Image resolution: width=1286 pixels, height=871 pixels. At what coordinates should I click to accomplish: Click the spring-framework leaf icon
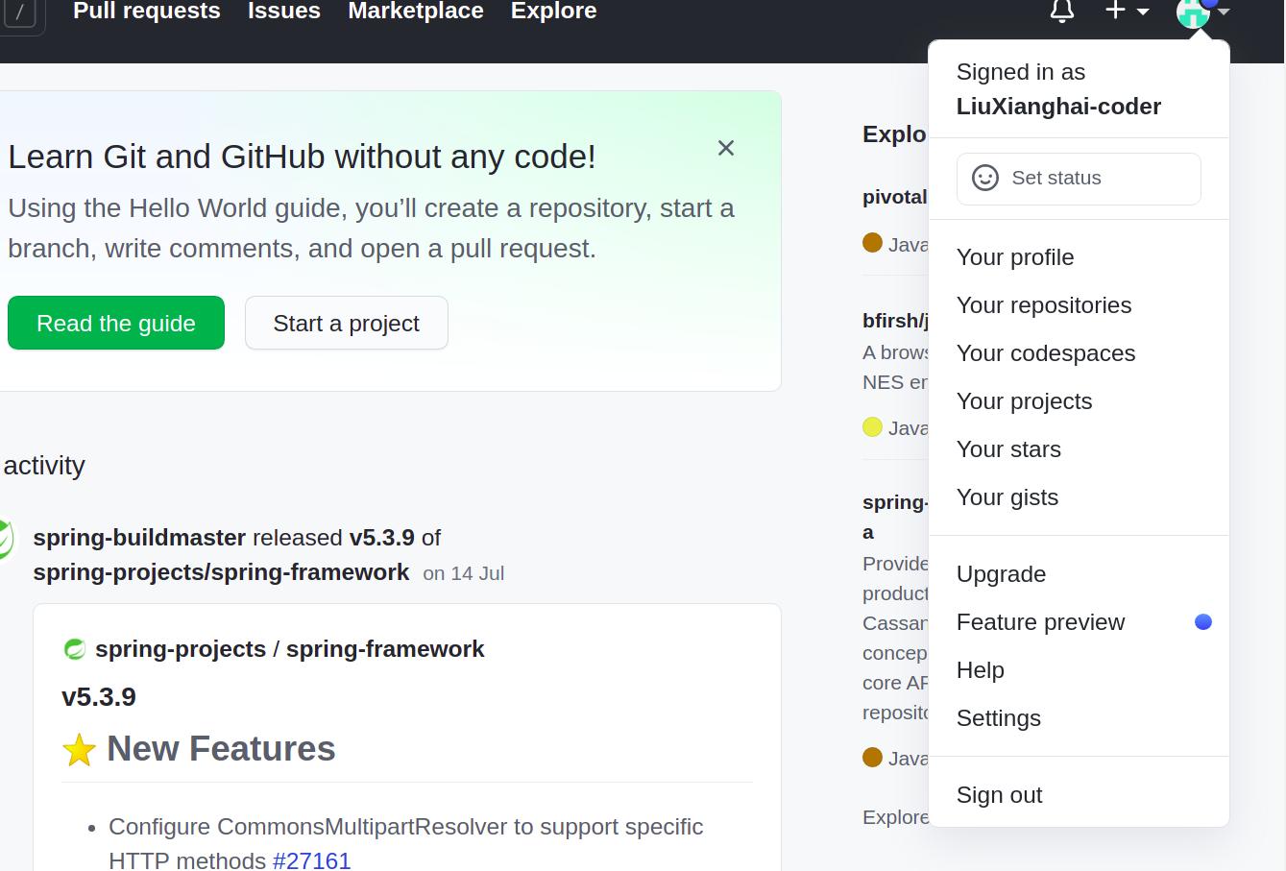pyautogui.click(x=75, y=649)
